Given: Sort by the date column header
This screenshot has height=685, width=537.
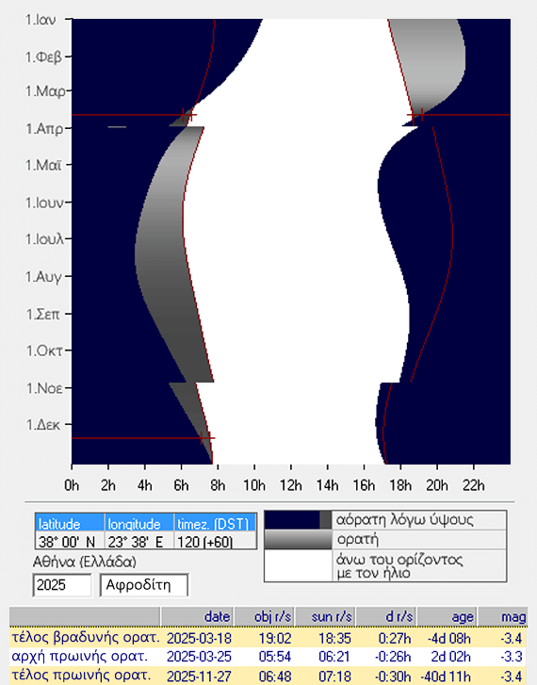Looking at the screenshot, I should [198, 616].
